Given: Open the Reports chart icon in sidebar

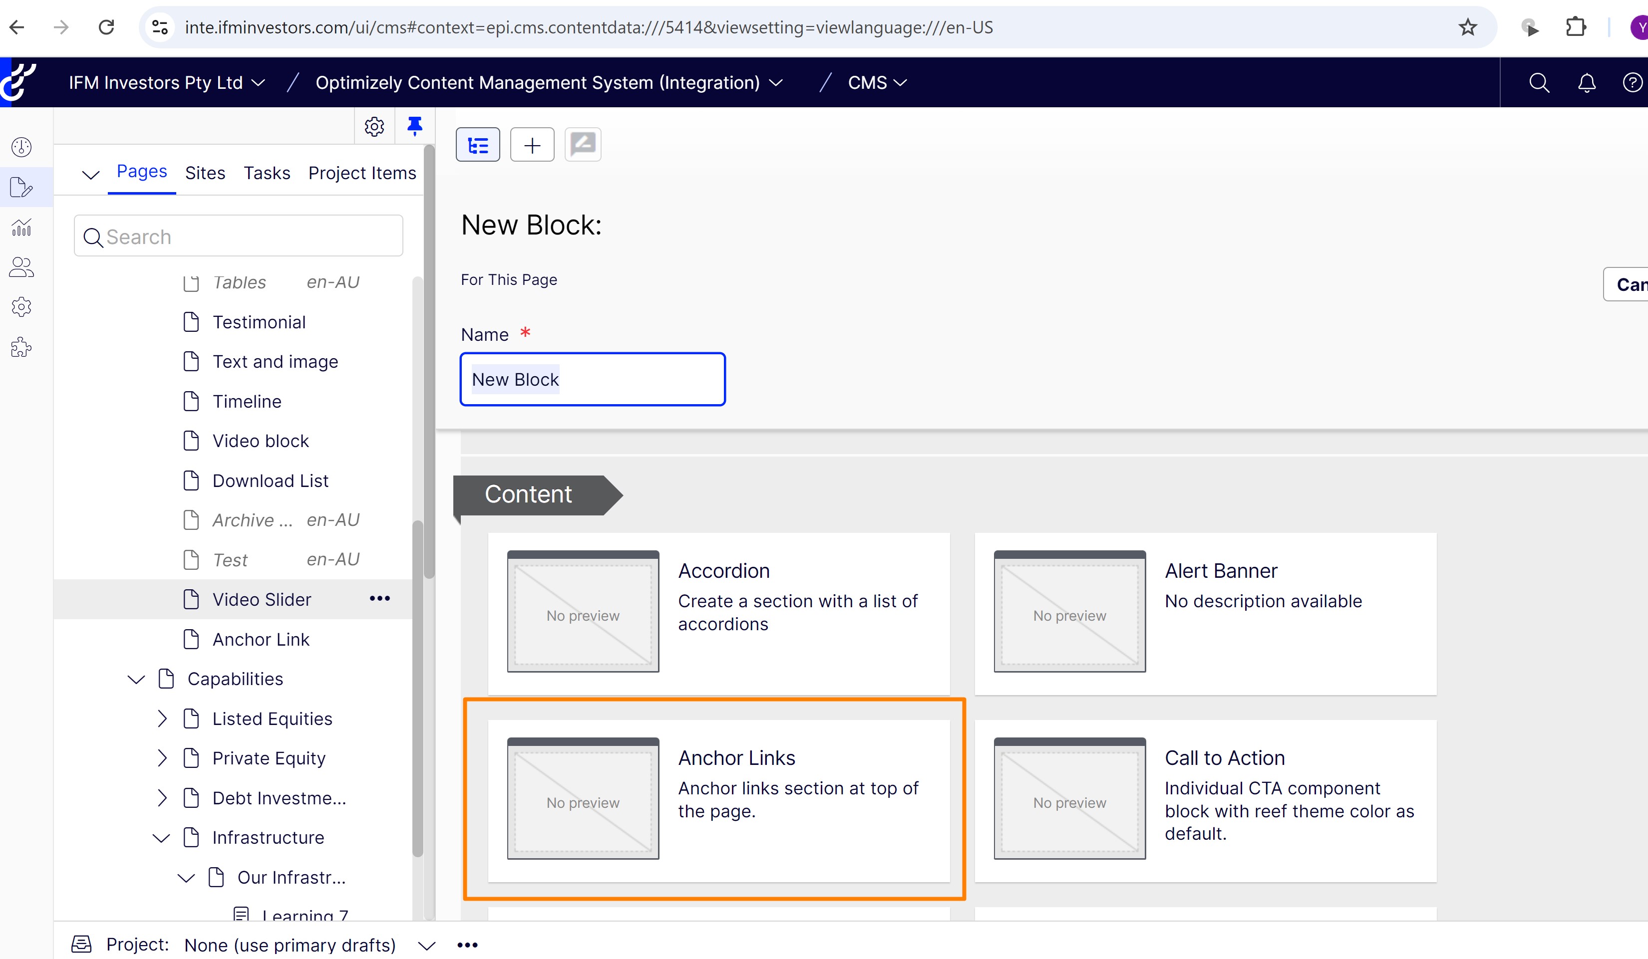Looking at the screenshot, I should pos(21,228).
